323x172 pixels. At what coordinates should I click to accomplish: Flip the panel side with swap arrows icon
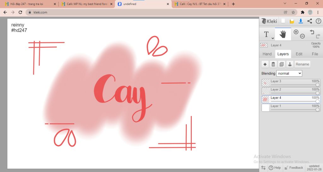[x=263, y=168]
